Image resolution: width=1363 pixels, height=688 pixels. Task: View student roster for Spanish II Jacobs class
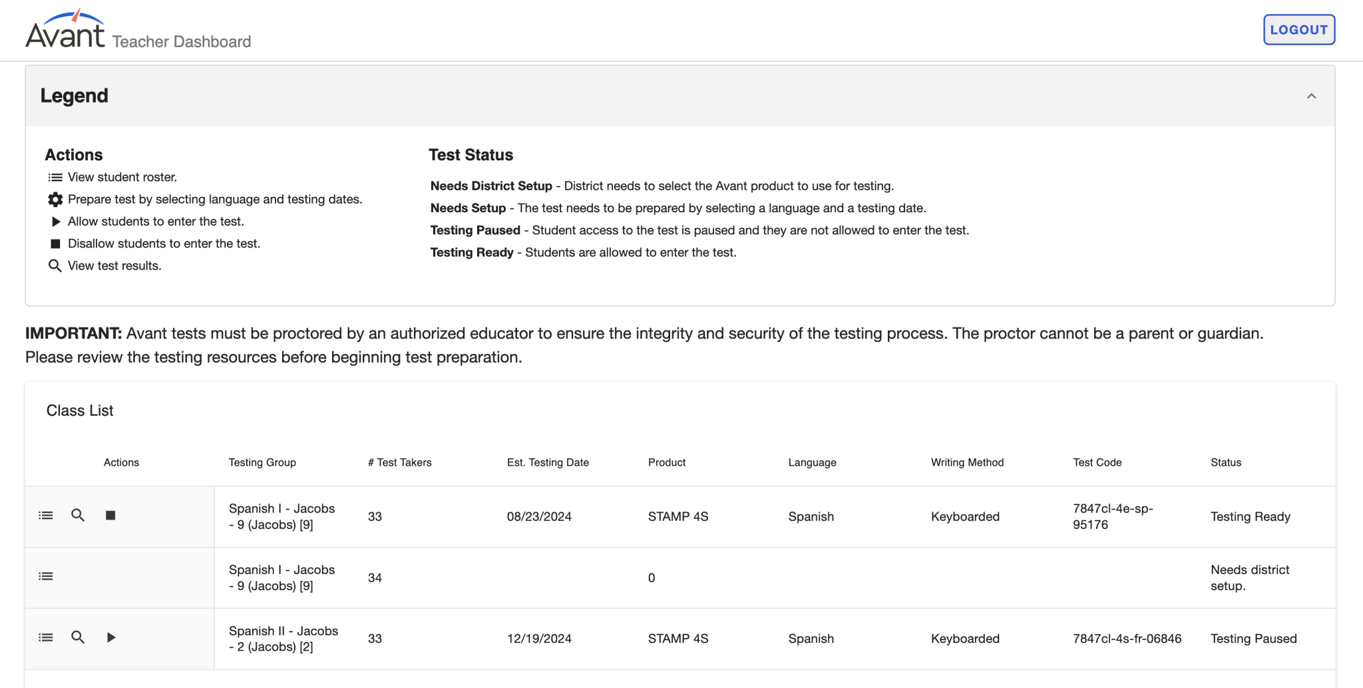point(46,637)
